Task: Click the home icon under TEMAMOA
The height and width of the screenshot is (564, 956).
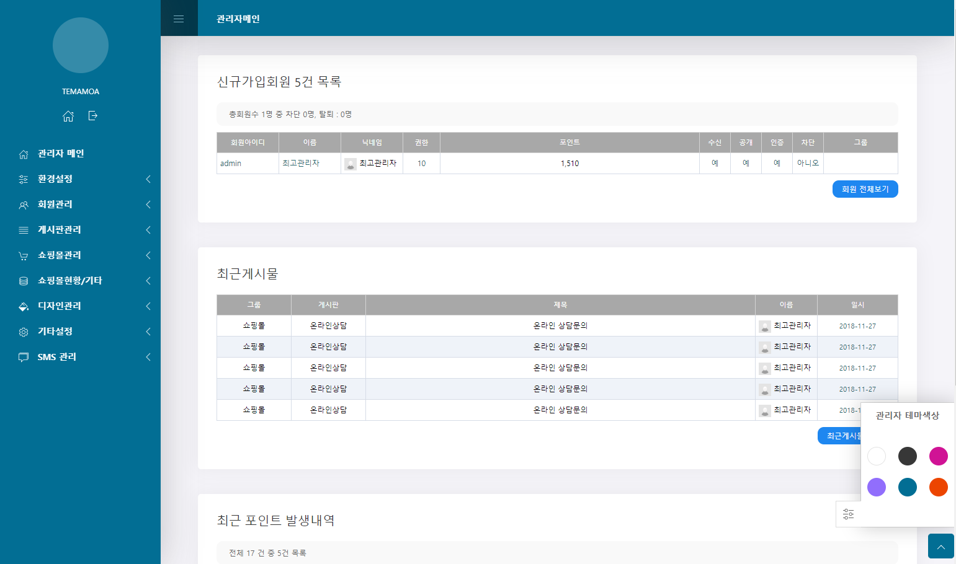Action: tap(68, 116)
